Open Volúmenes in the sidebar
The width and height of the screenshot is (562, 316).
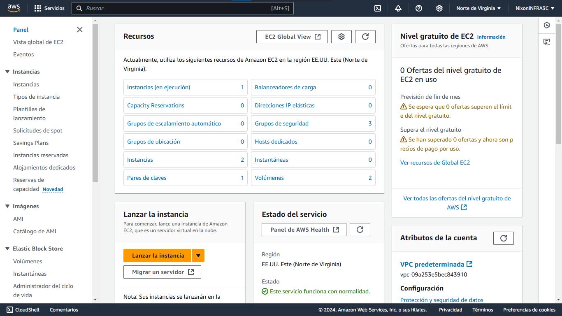pyautogui.click(x=28, y=261)
